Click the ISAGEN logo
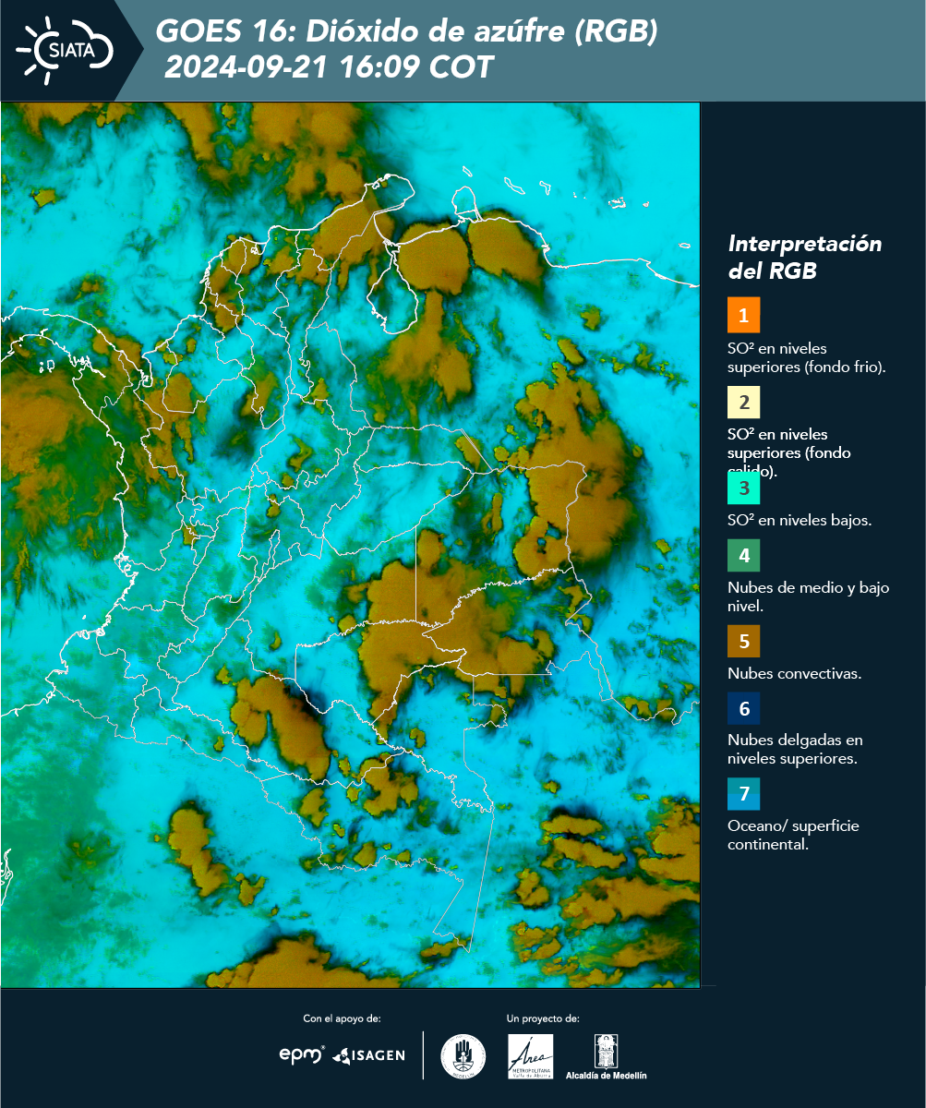Screen dimensions: 926x1108 coord(369,1054)
